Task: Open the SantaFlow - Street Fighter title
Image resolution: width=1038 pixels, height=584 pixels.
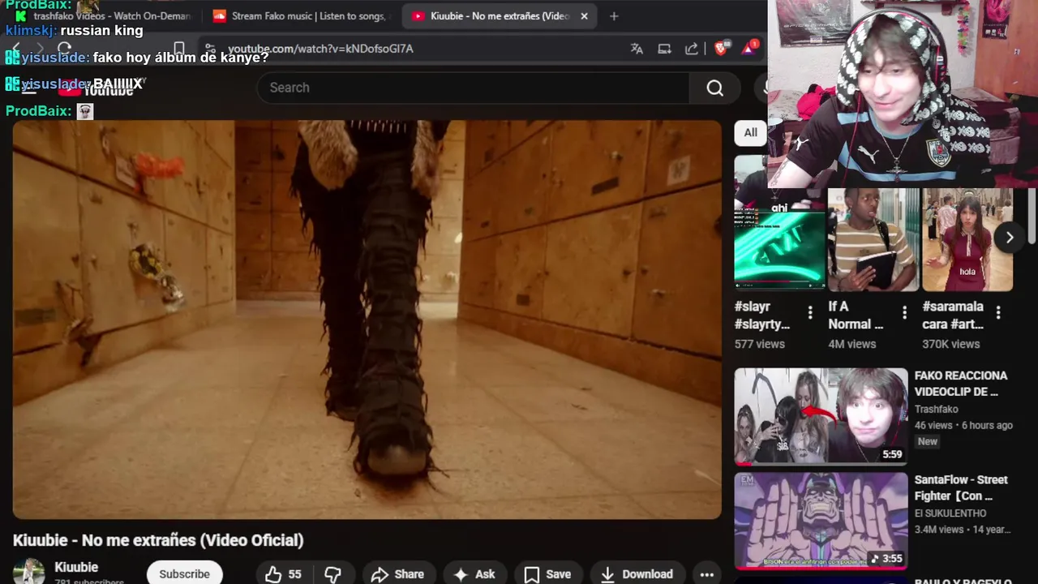Action: [961, 488]
